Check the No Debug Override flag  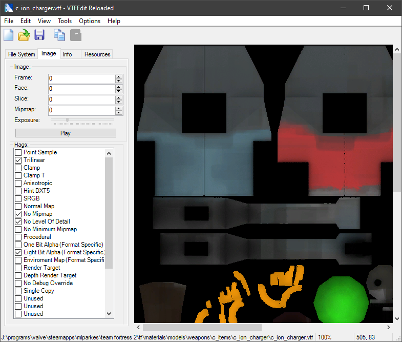(18, 283)
